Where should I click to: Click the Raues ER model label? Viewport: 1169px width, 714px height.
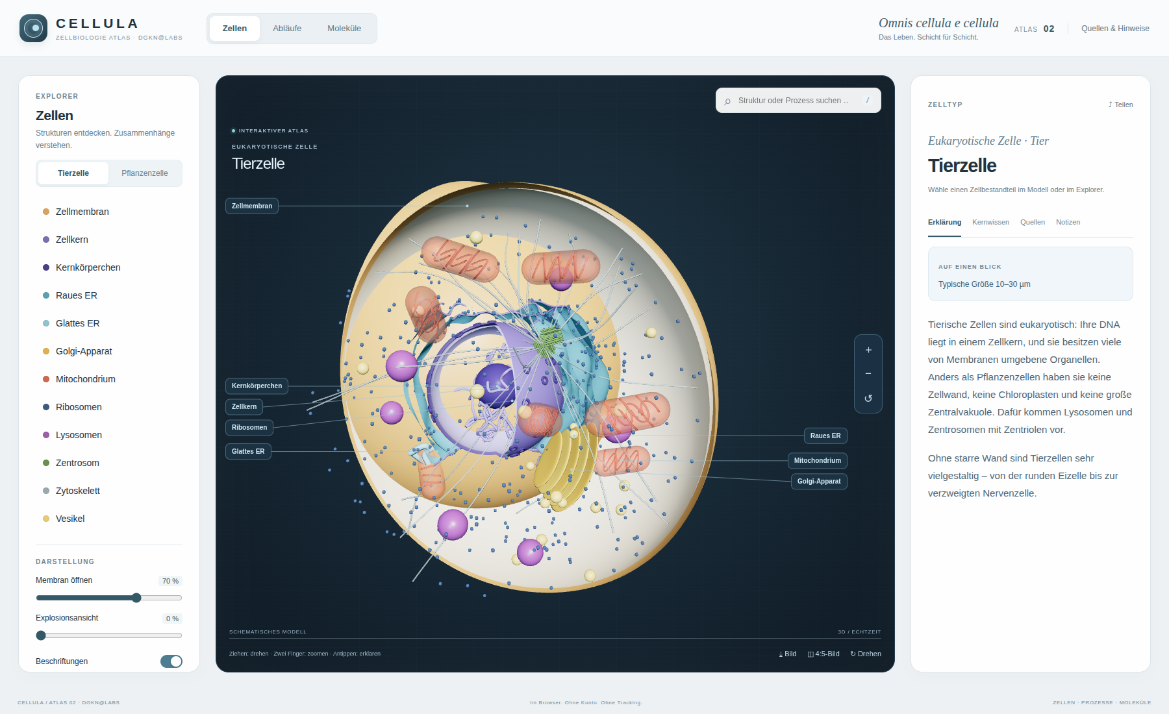[x=825, y=436]
